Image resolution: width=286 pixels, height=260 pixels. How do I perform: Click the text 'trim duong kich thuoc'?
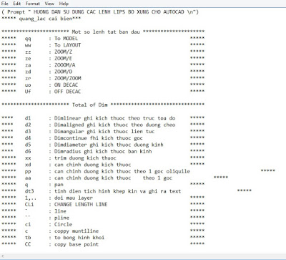coord(85,158)
